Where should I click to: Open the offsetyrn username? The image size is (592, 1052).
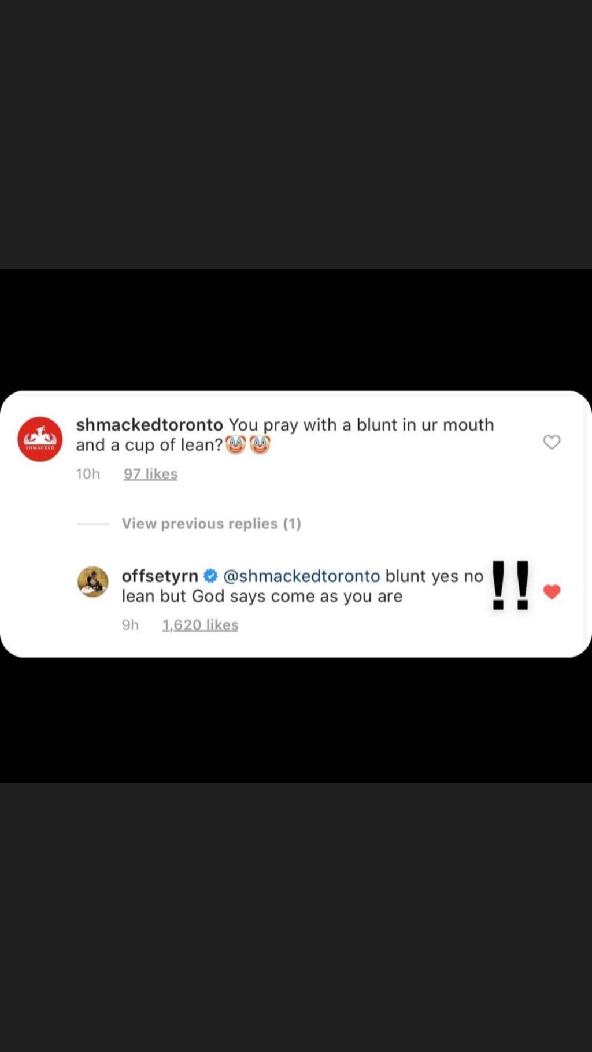coord(160,576)
